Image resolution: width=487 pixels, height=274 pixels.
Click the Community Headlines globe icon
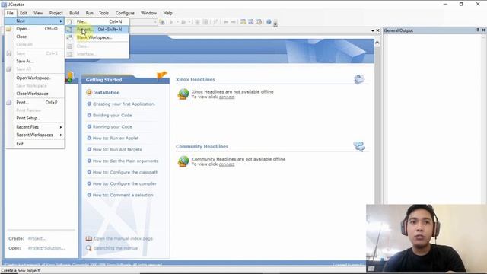[183, 161]
